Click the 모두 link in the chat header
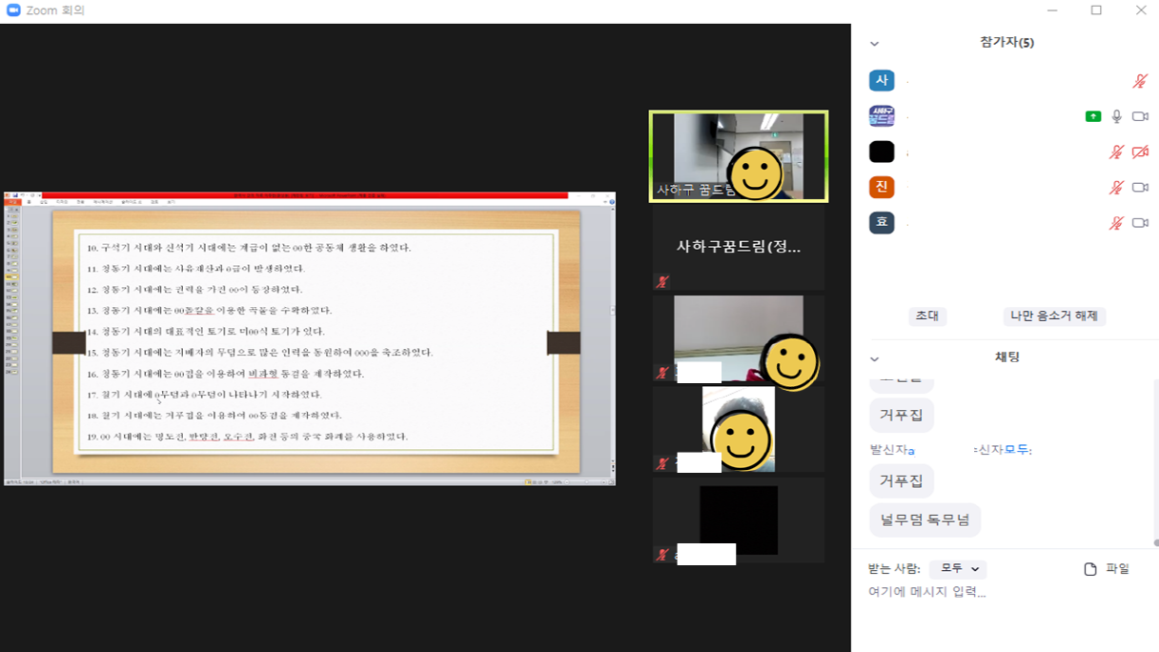The width and height of the screenshot is (1159, 652). 1016,449
